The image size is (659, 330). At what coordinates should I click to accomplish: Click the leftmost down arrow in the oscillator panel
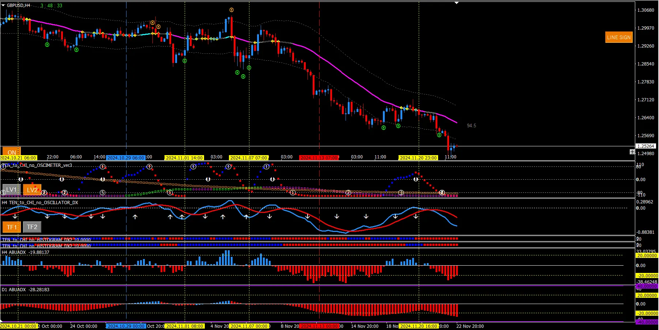[x=15, y=217]
